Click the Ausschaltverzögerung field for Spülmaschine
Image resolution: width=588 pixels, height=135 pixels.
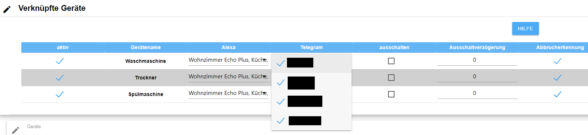pos(477,93)
